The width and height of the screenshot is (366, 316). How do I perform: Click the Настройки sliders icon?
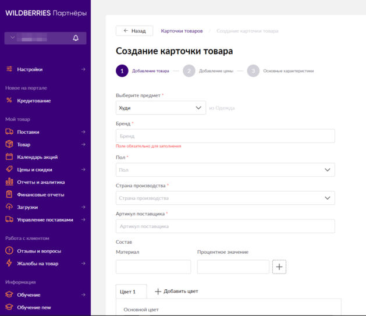coord(9,69)
